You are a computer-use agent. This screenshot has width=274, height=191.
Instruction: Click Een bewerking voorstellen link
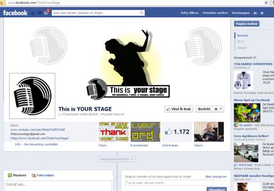(x=41, y=144)
